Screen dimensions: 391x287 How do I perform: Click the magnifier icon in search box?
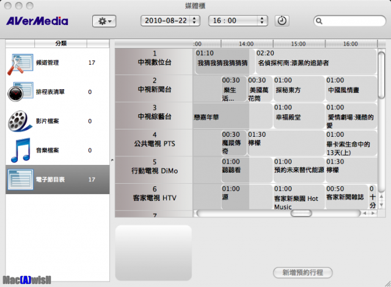pyautogui.click(x=319, y=21)
